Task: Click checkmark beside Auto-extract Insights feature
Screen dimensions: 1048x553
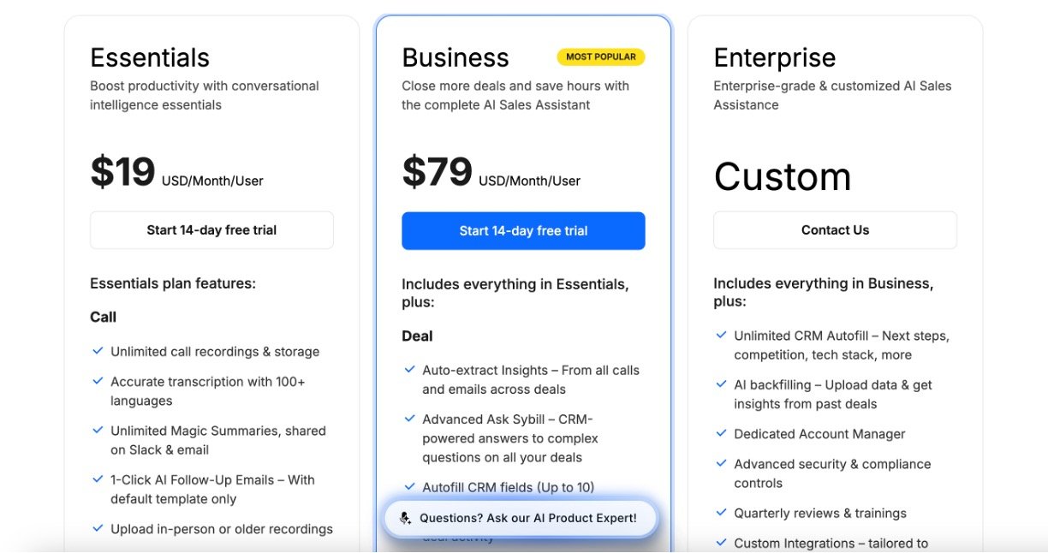Action: click(x=410, y=370)
